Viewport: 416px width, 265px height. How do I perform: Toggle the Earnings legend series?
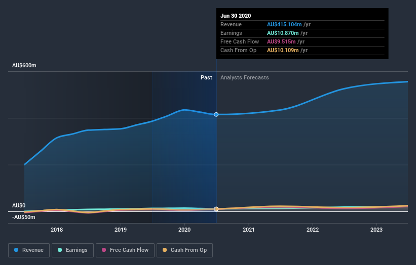point(72,250)
